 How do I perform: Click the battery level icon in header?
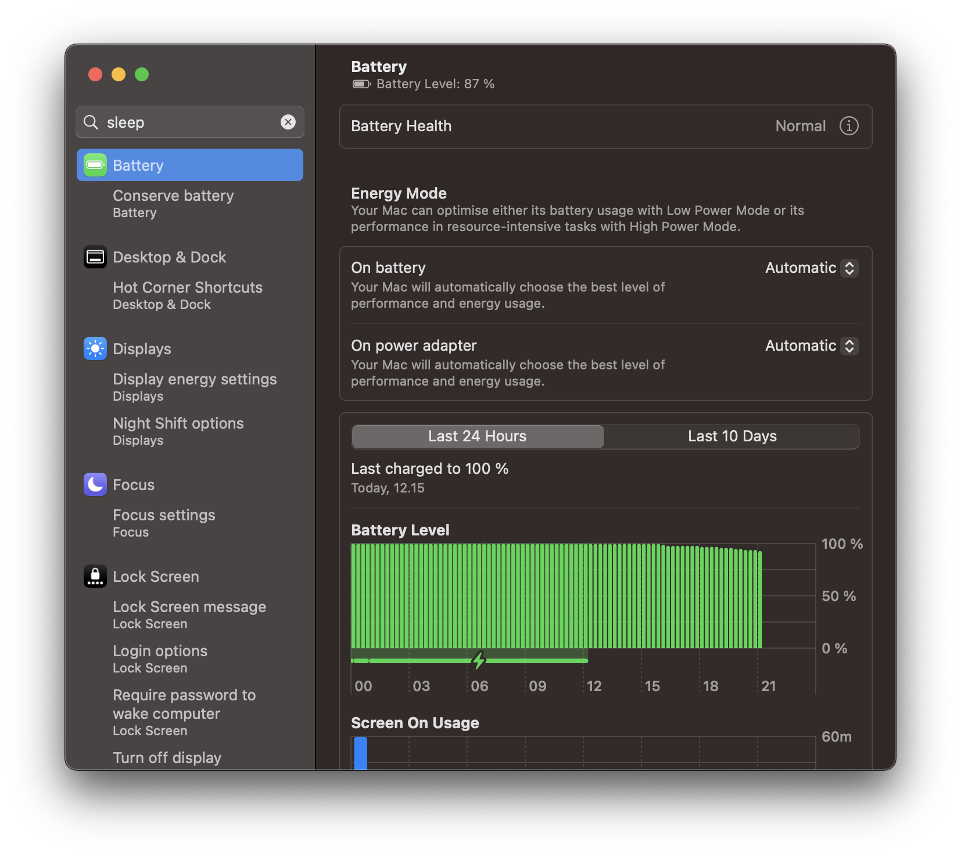(361, 84)
